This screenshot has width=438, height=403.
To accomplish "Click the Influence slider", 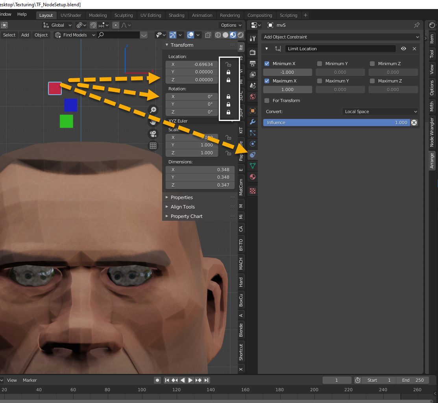I will click(x=336, y=123).
